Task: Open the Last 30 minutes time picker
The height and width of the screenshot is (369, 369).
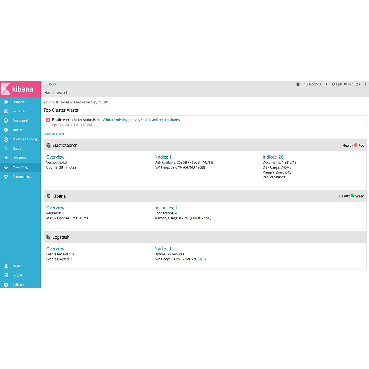Action: coord(346,84)
